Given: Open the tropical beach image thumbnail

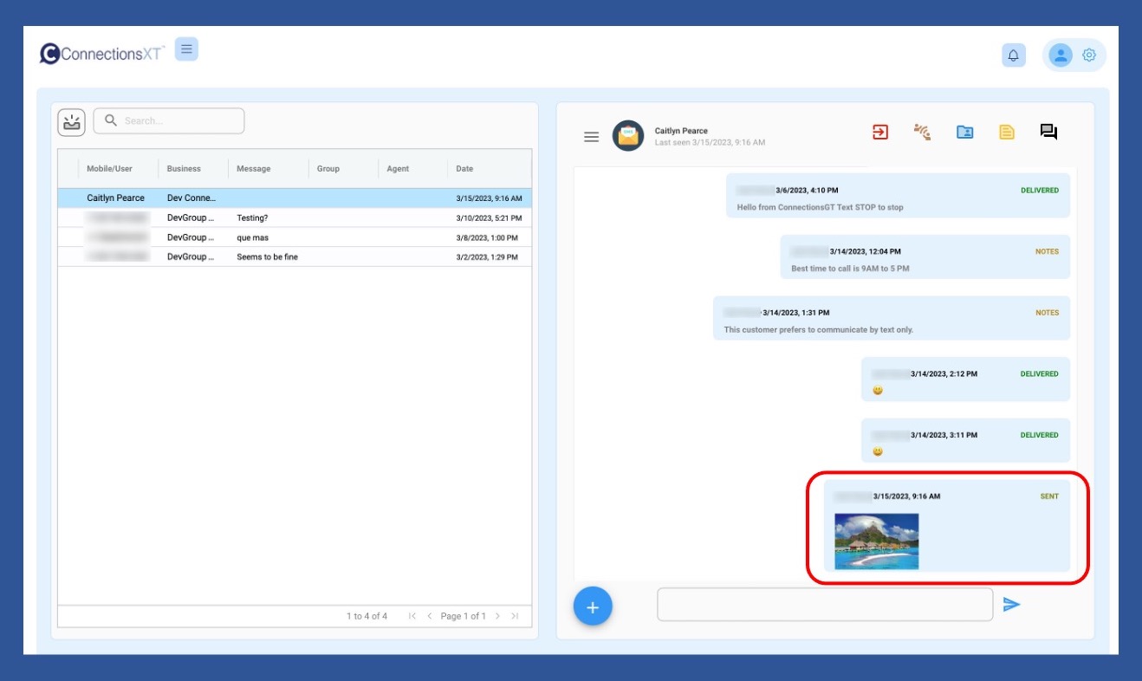Looking at the screenshot, I should pos(876,542).
